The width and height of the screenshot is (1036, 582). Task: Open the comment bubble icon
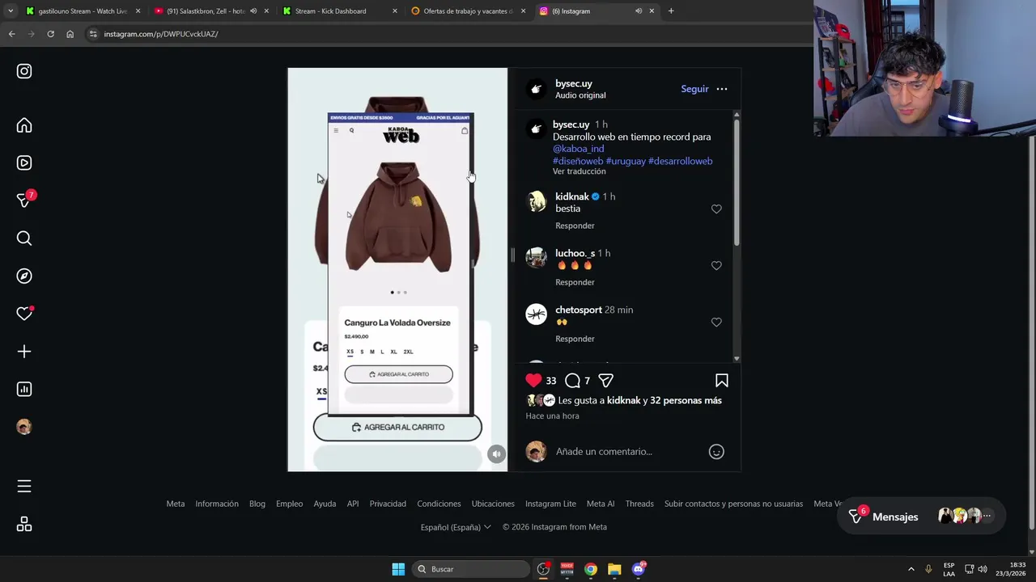point(572,381)
